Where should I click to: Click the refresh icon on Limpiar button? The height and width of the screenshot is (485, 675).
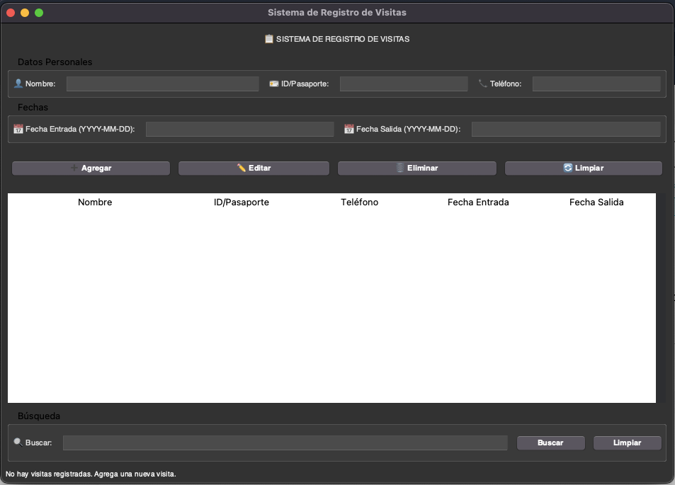pos(568,168)
